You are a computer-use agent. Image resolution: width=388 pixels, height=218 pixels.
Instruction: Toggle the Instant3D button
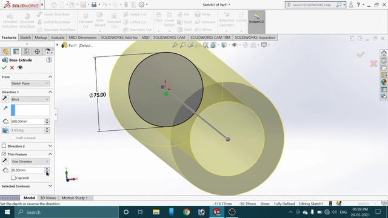[256, 22]
